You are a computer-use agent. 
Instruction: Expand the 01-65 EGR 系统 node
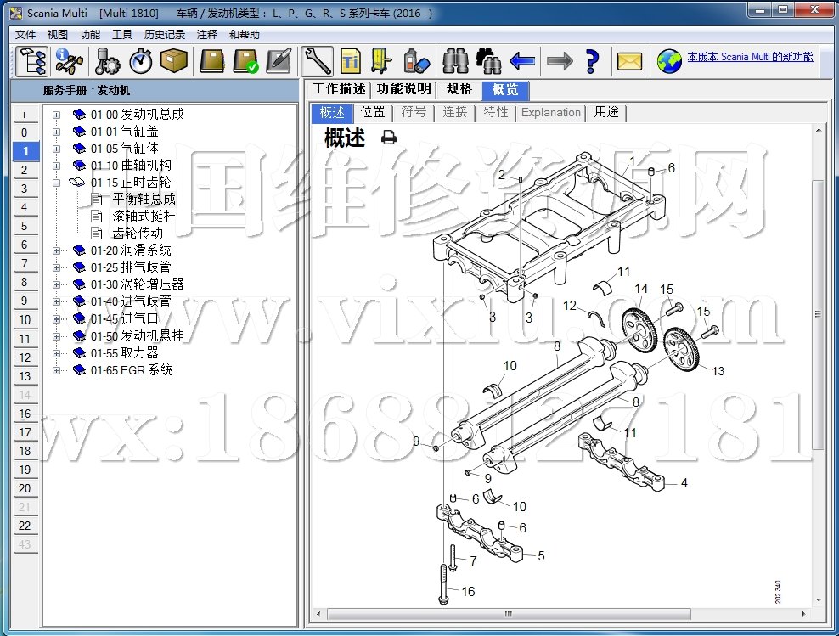coord(57,370)
